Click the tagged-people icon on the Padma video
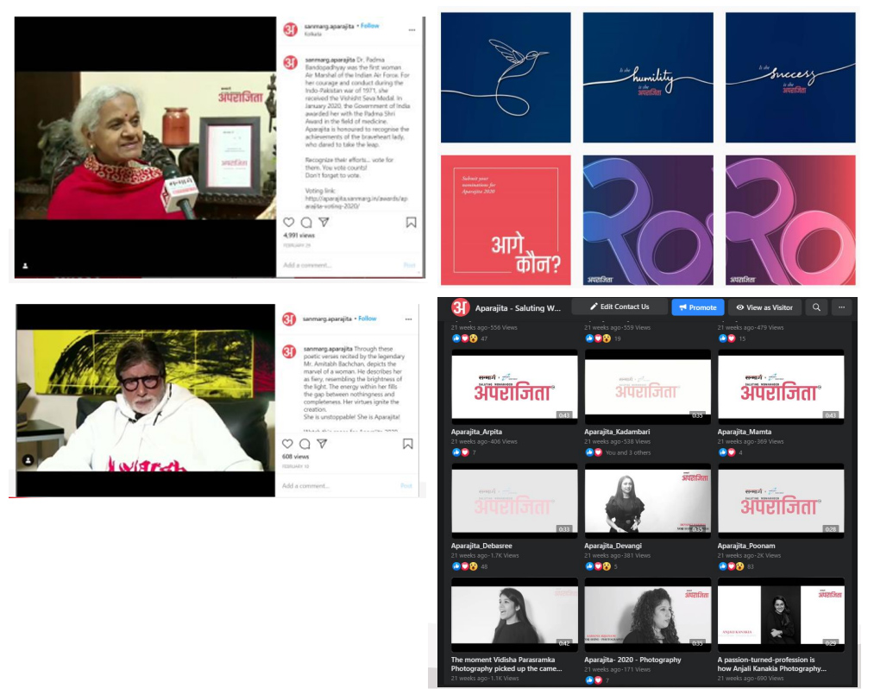Screen dimensions: 874x689 point(25,266)
